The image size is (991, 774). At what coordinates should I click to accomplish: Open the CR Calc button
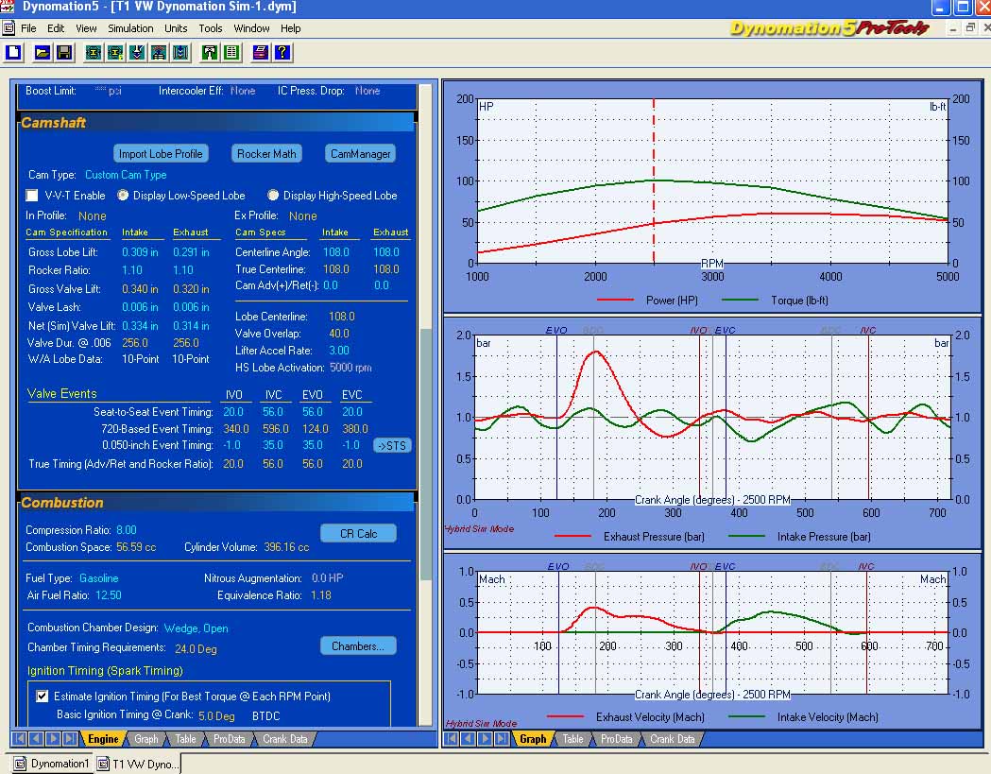[358, 533]
